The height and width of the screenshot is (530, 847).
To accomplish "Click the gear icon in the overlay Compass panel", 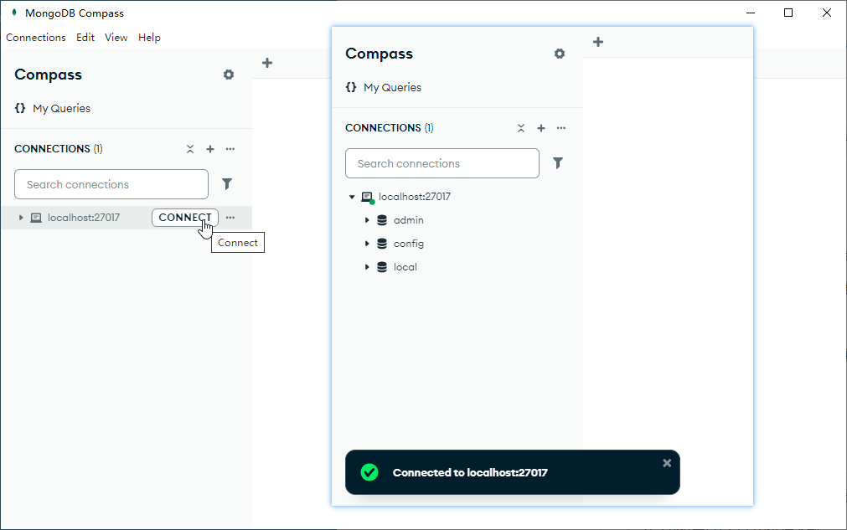I will [560, 54].
